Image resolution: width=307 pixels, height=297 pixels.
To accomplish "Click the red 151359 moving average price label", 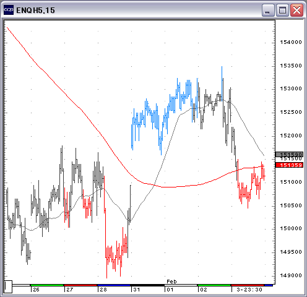I will pyautogui.click(x=290, y=165).
